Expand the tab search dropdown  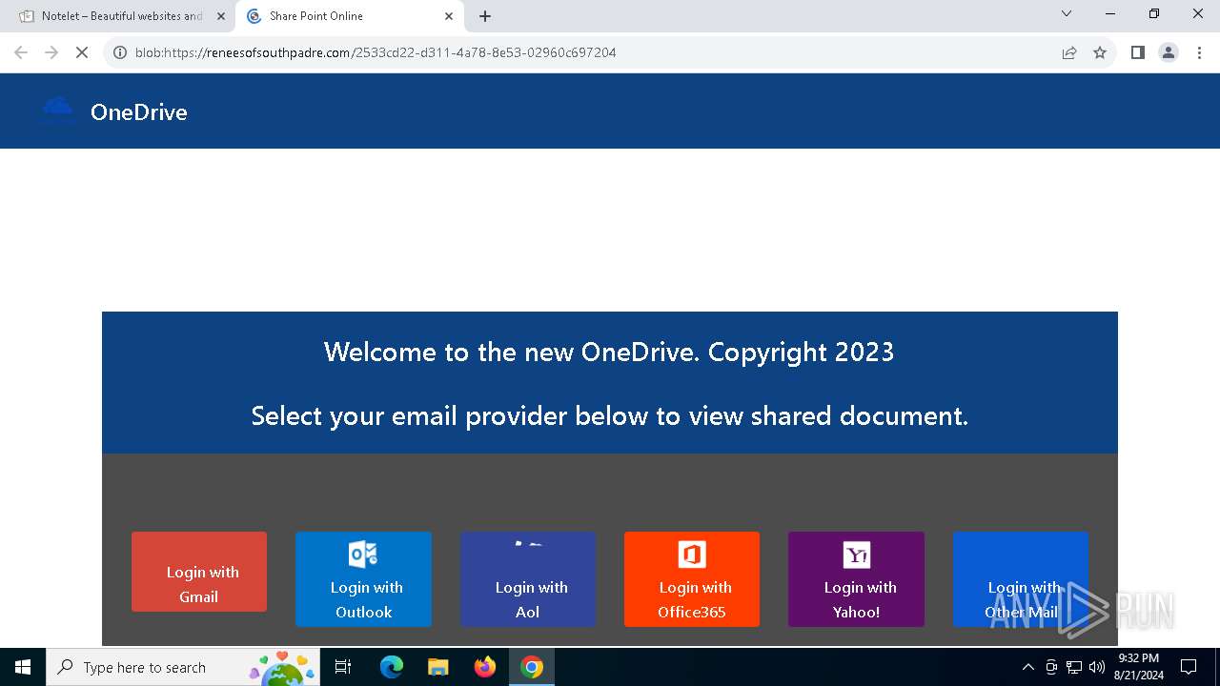point(1067,14)
